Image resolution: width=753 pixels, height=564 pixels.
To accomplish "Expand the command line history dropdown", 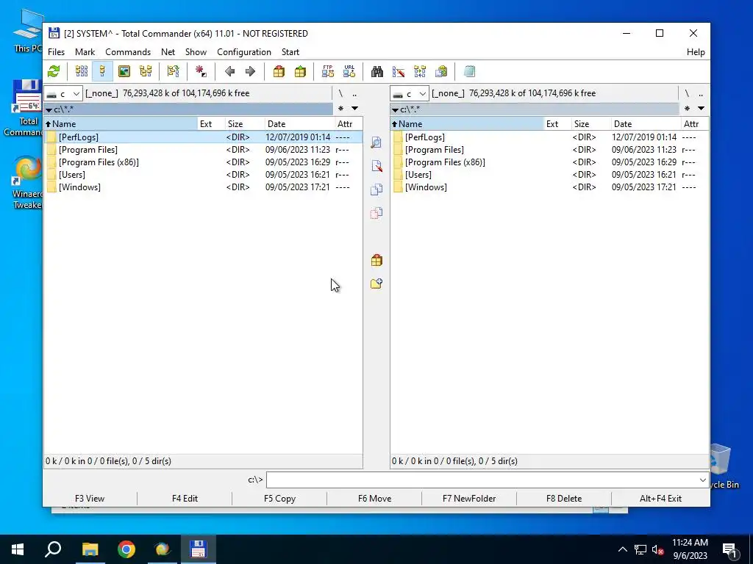I will (x=702, y=480).
